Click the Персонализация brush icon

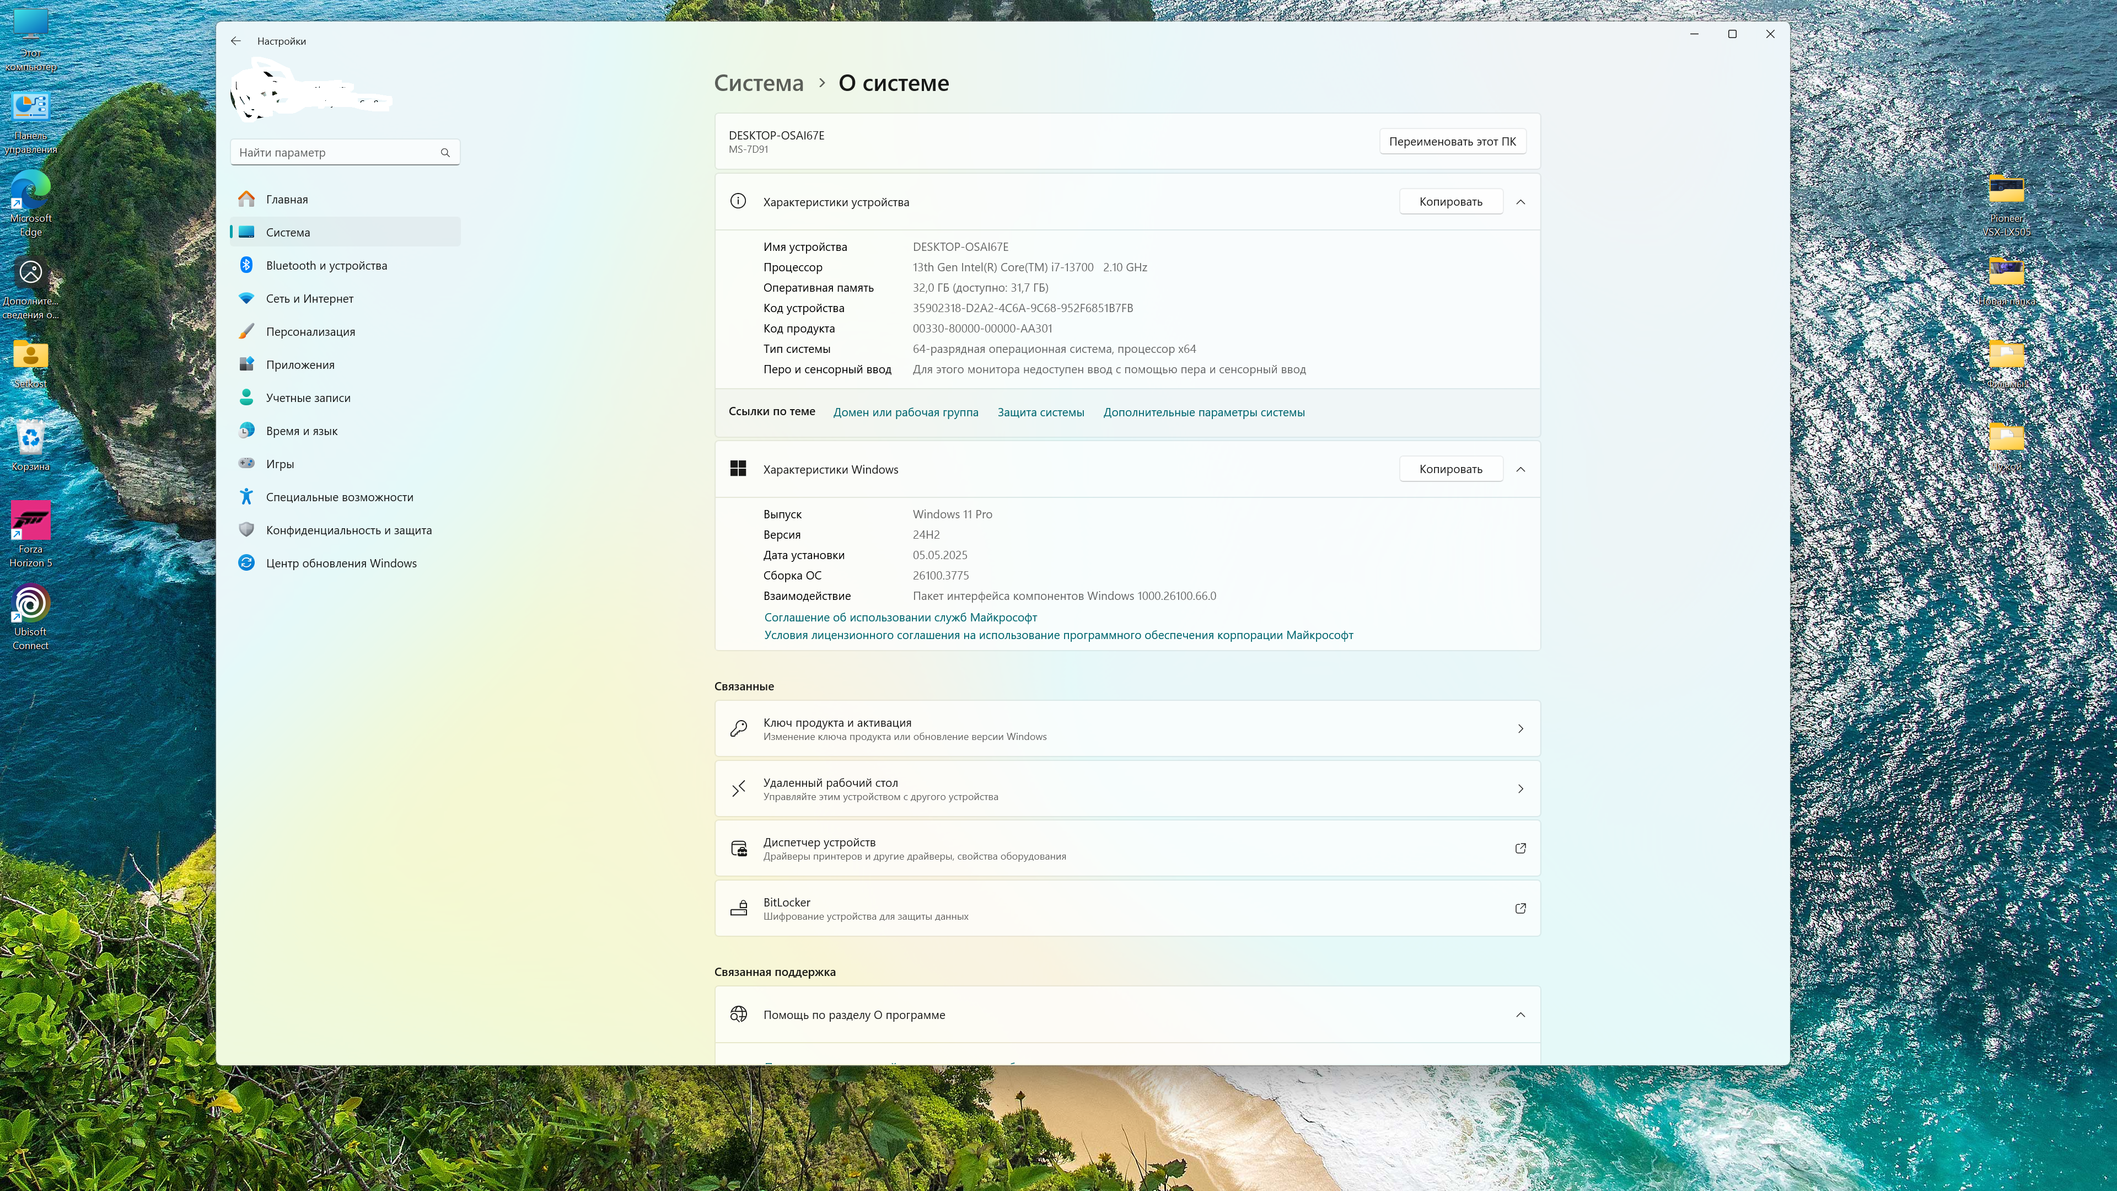(246, 331)
